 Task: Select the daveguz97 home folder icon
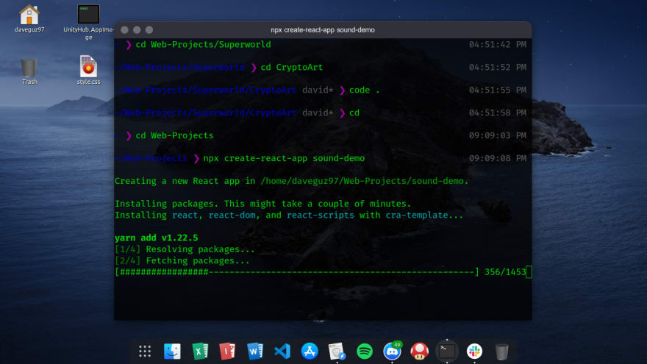tap(29, 18)
